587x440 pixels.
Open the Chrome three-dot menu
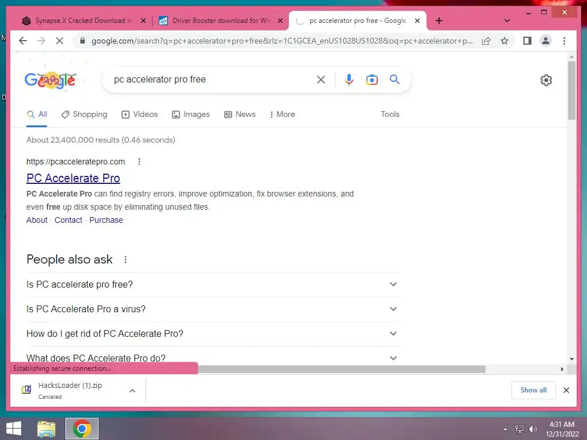click(x=564, y=41)
